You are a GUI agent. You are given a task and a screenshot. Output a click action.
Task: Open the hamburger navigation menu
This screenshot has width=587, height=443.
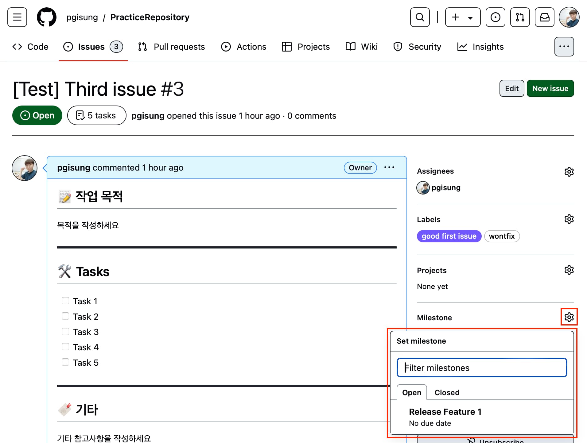17,17
